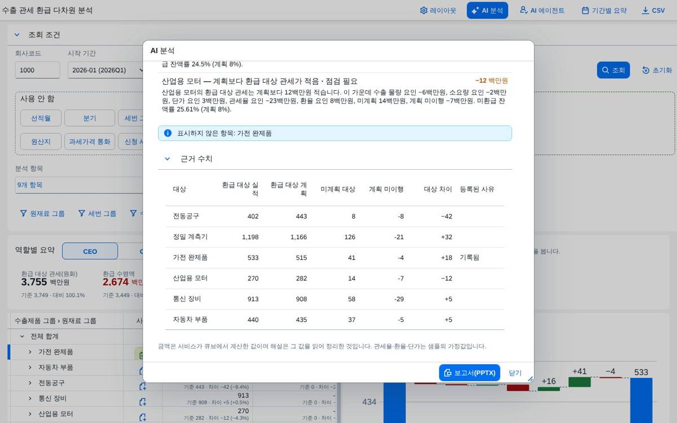Click 정밀 계측기 in the 근거 수치 table
The height and width of the screenshot is (423, 677).
(x=190, y=237)
